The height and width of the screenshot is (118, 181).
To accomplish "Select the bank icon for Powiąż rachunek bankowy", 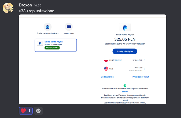I will pyautogui.click(x=47, y=27).
